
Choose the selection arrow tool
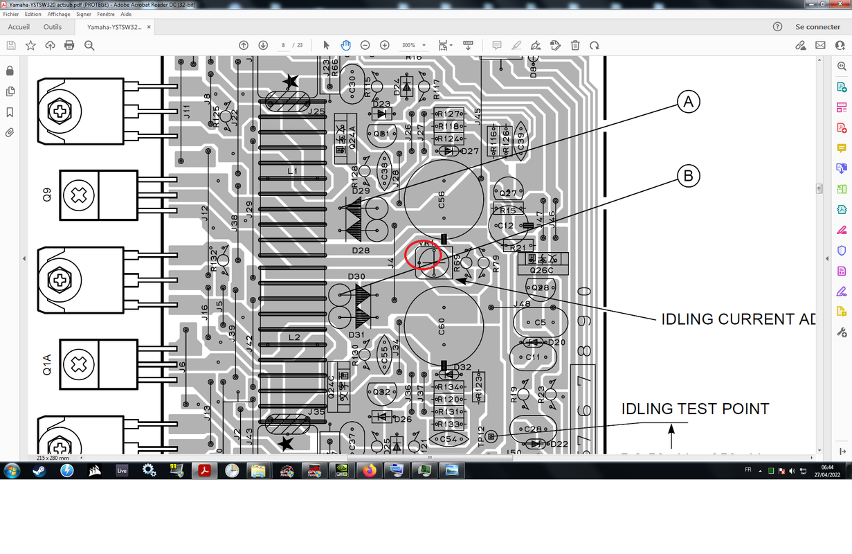tap(327, 45)
